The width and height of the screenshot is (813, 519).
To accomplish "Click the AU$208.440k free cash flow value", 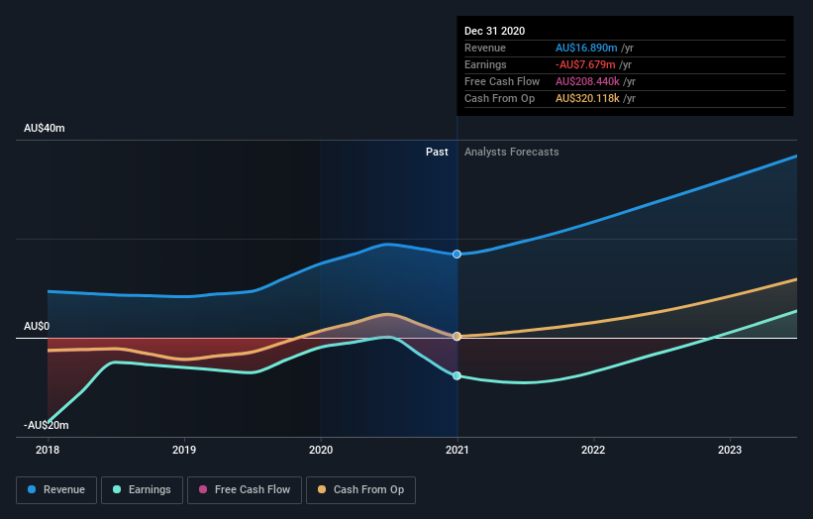I will tap(587, 81).
